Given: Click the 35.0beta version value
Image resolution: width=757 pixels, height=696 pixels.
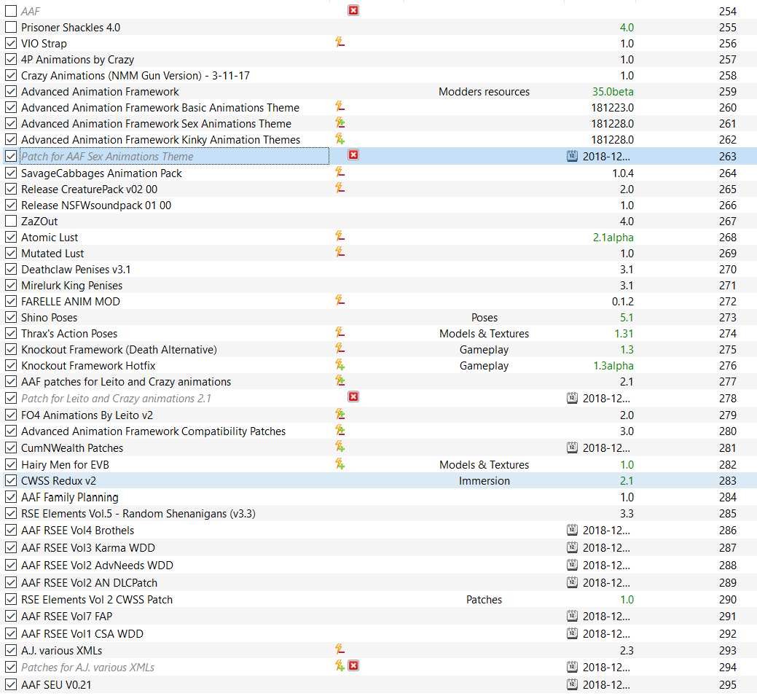Looking at the screenshot, I should point(613,91).
